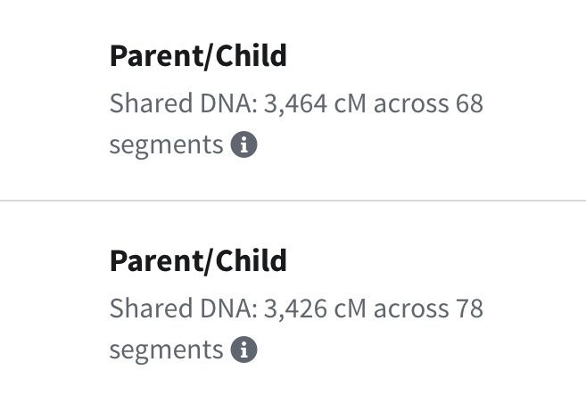Open info icon for the 68 segments match
The height and width of the screenshot is (395, 586).
[243, 145]
